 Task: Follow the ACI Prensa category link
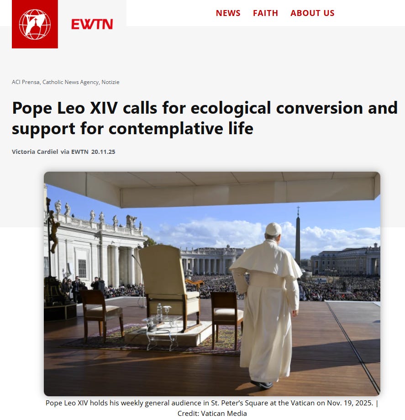click(x=26, y=82)
